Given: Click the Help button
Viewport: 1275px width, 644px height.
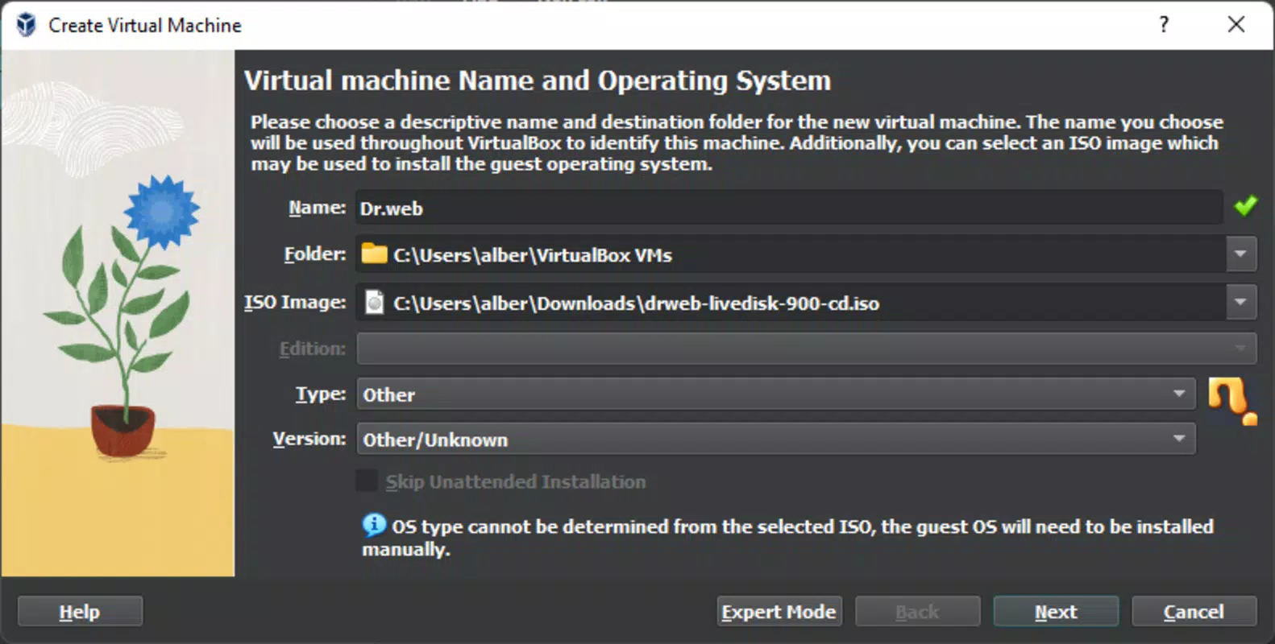Looking at the screenshot, I should [80, 612].
